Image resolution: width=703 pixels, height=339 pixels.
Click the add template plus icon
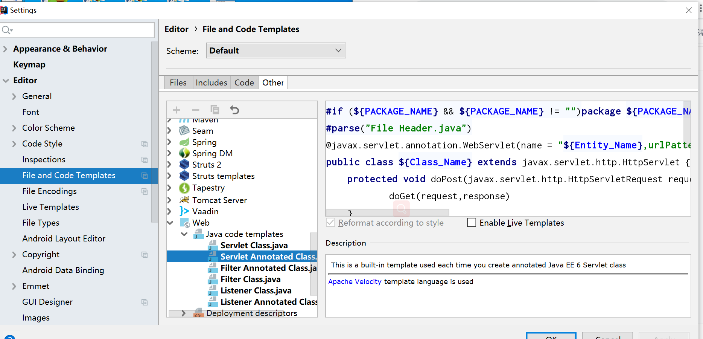177,110
